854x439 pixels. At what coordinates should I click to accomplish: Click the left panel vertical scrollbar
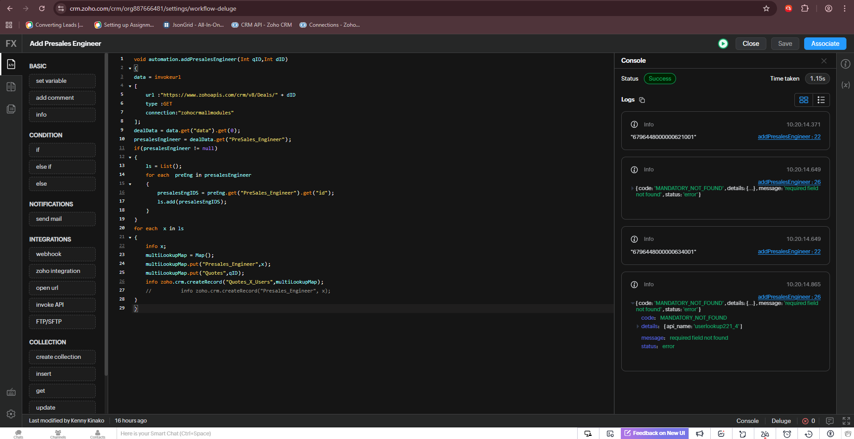click(106, 214)
